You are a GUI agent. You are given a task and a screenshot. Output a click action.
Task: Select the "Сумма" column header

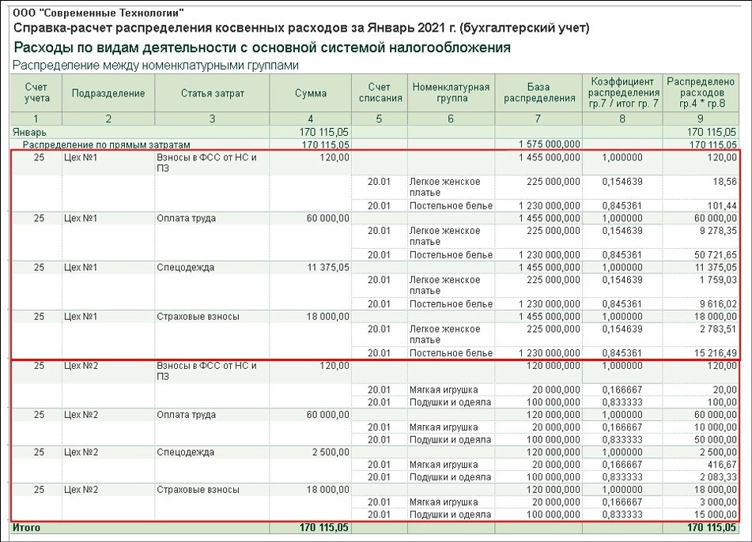[311, 93]
